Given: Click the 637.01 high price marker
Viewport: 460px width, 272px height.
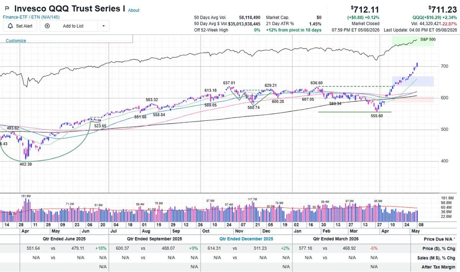Looking at the screenshot, I should 229,83.
